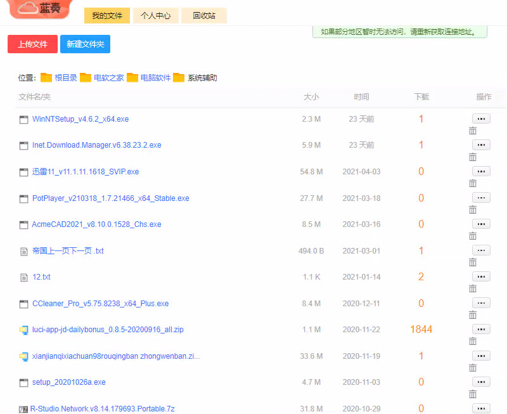Open the file setup_20201026a.exe

(69, 382)
